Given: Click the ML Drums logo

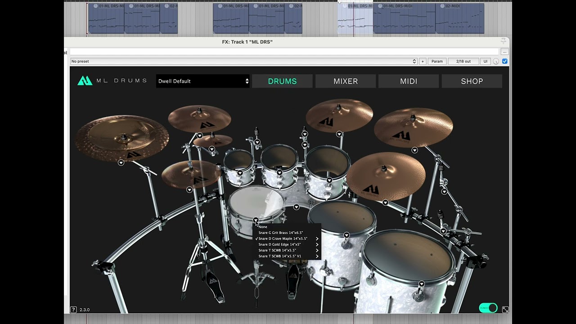Looking at the screenshot, I should tap(112, 81).
